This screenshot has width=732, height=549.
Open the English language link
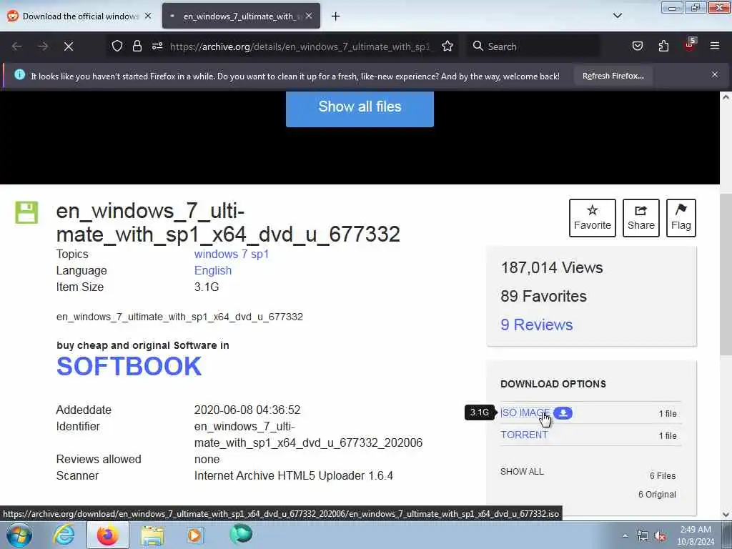click(x=213, y=270)
